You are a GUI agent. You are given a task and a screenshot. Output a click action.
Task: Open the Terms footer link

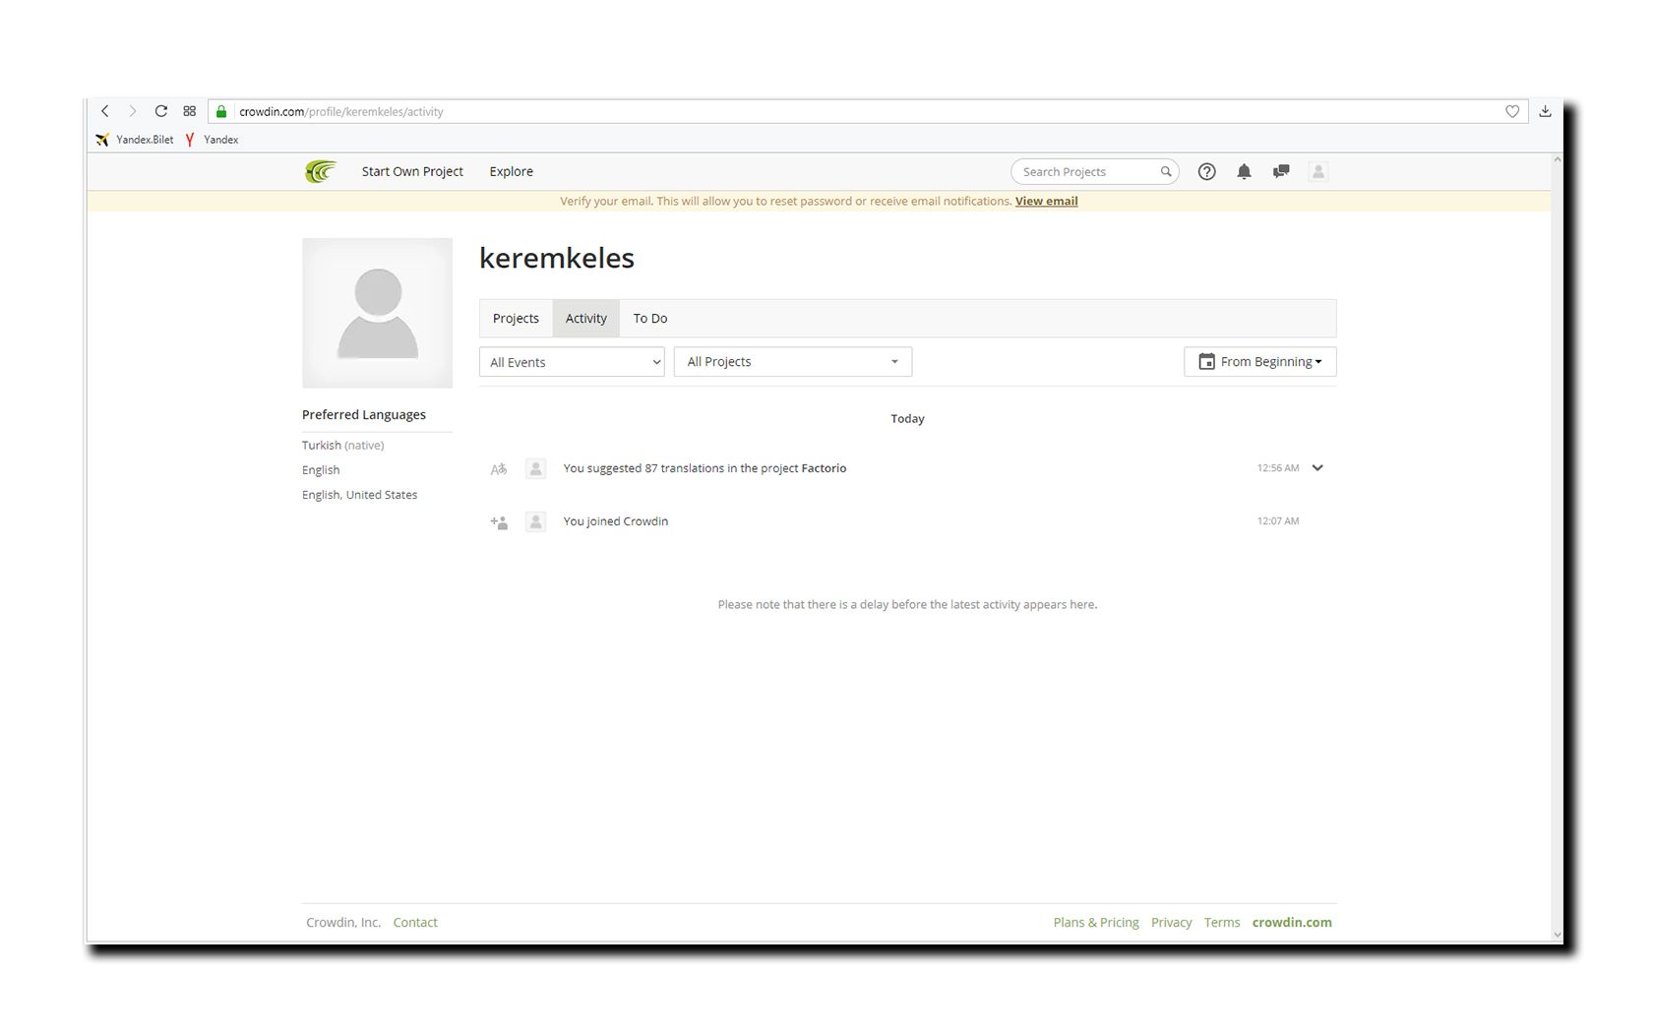1222,923
